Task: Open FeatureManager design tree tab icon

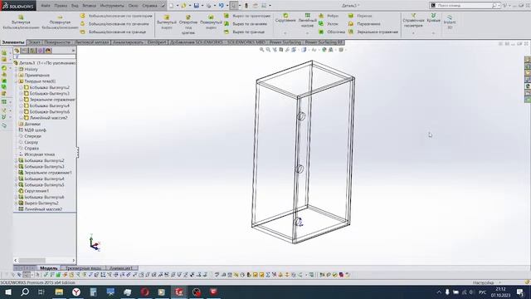Action: pos(17,51)
